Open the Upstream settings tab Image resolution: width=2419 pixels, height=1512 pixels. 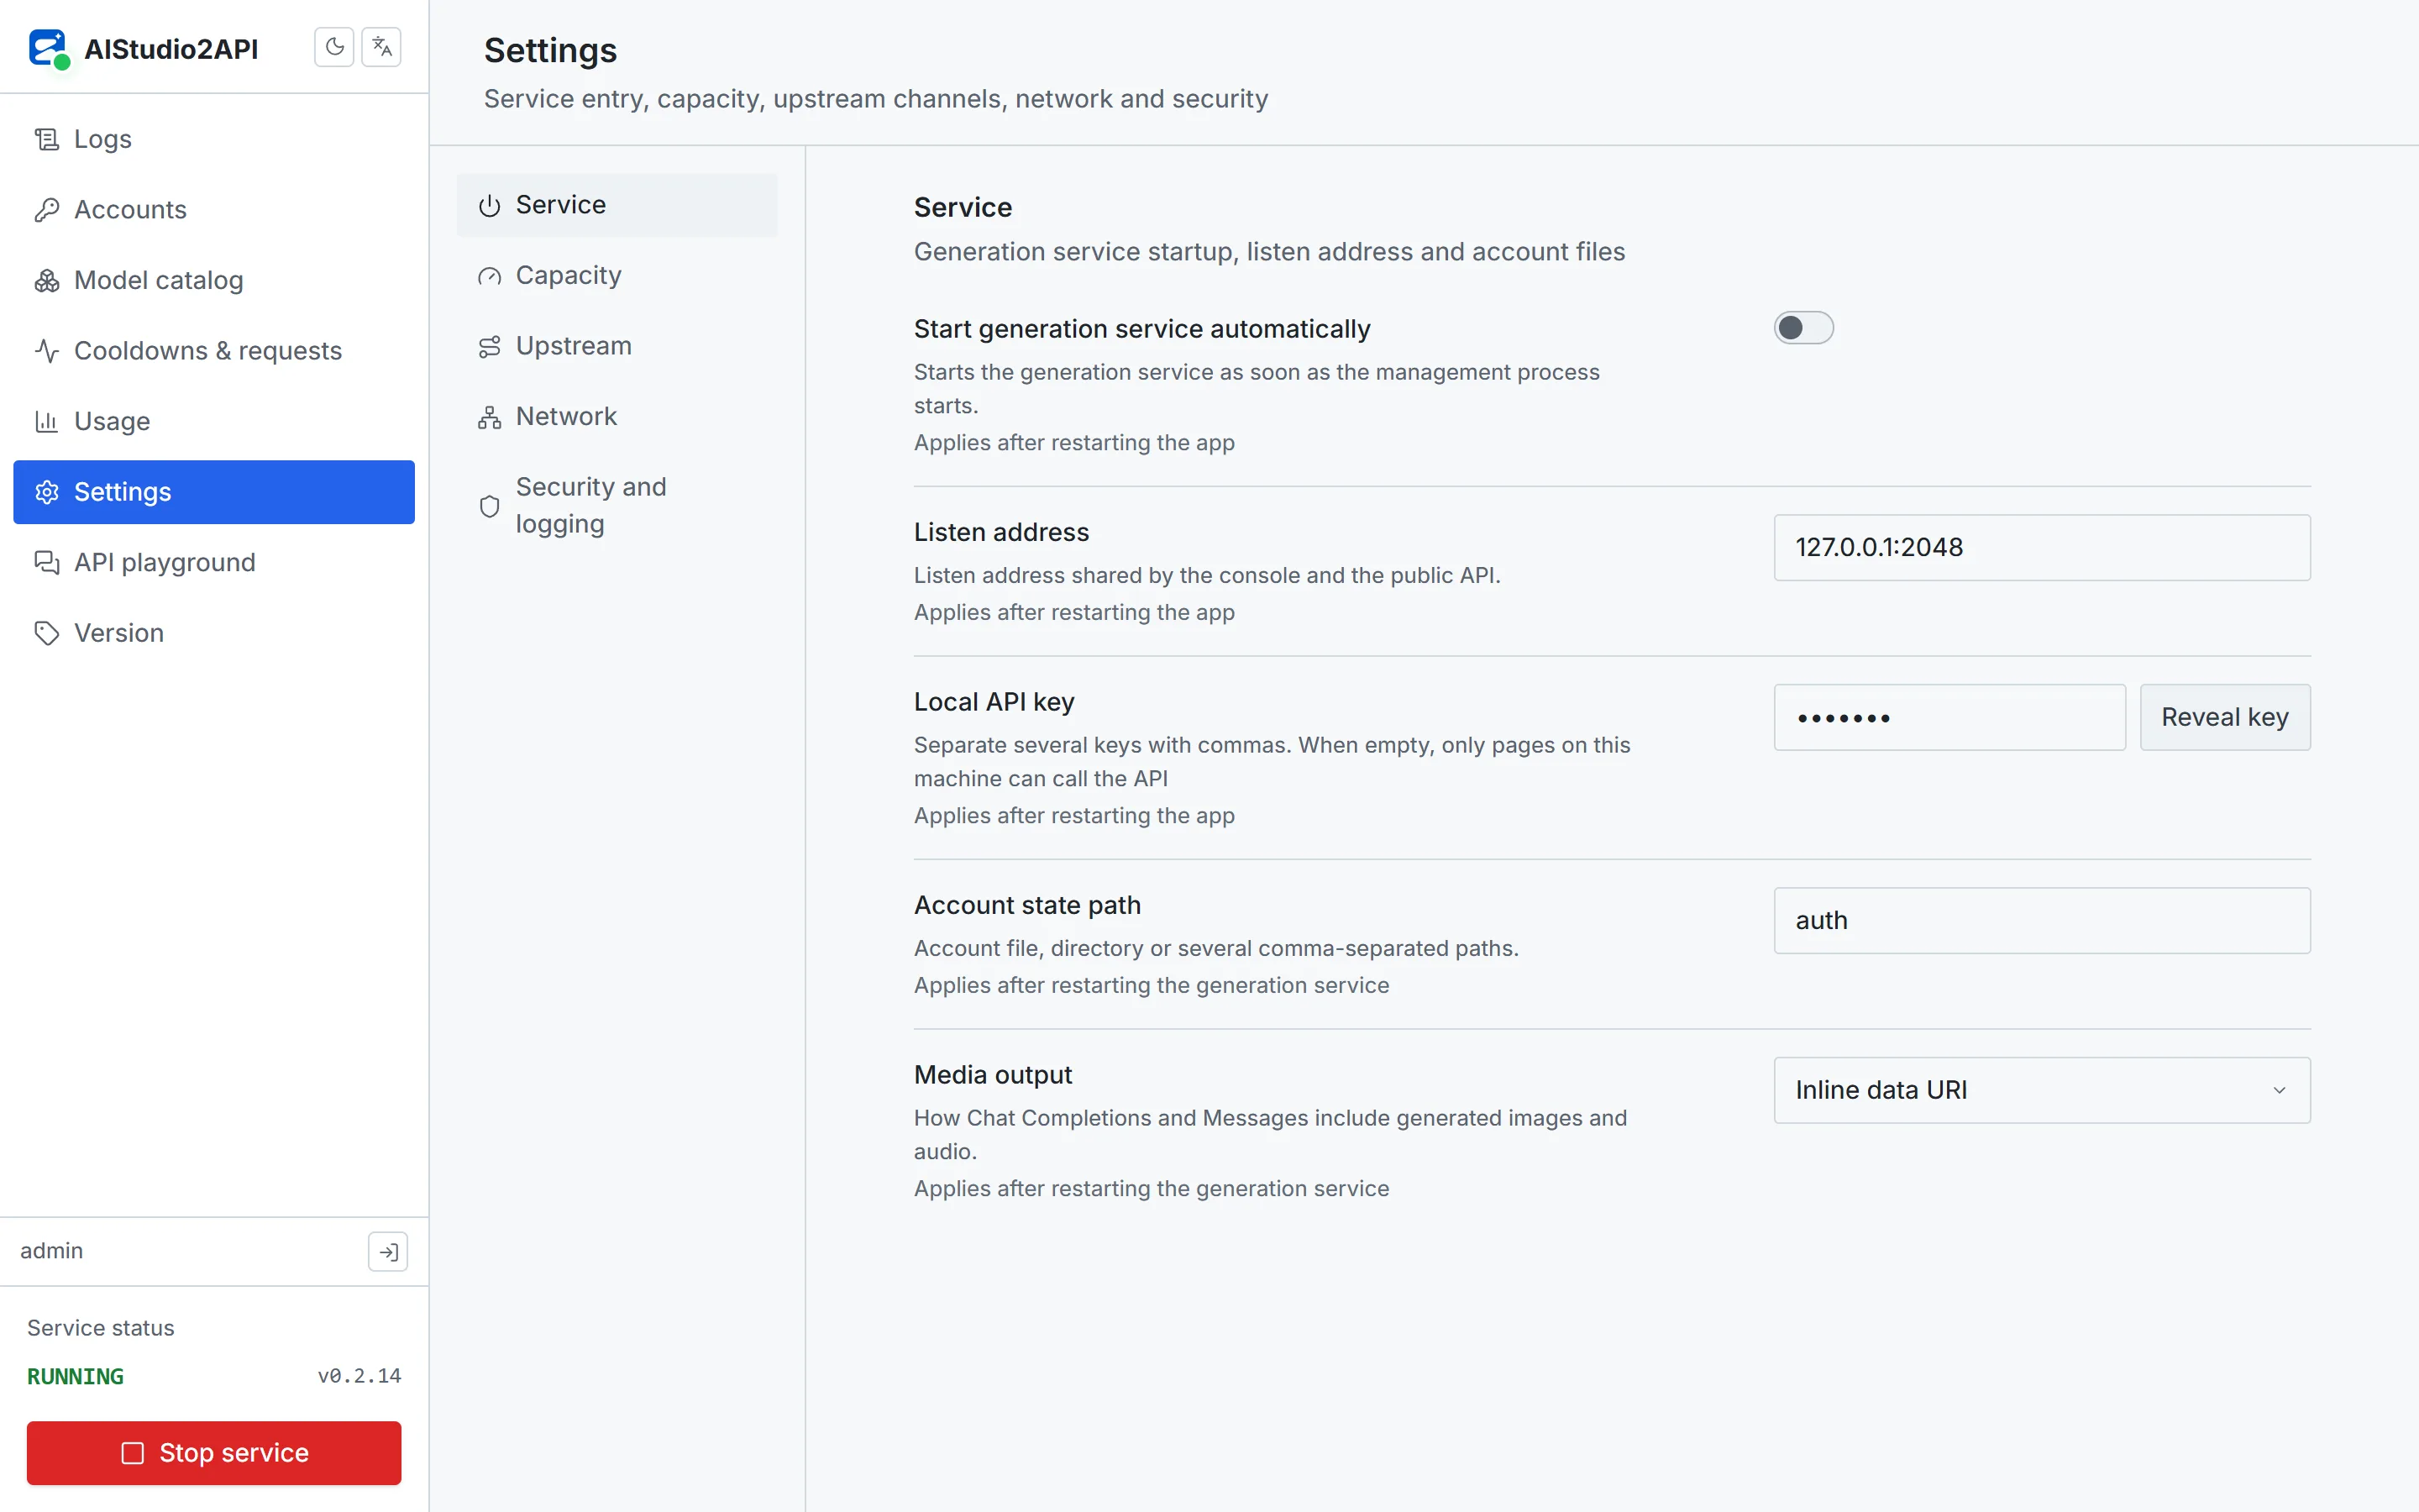[617, 346]
